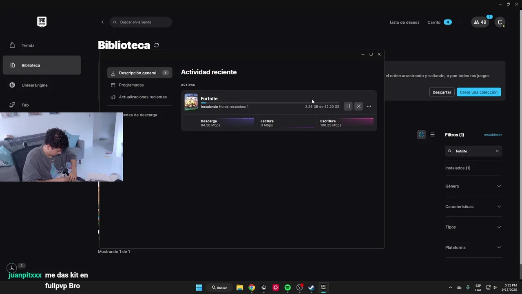Expand the Género filter
Viewport: 522px width, 294px height.
(473, 186)
